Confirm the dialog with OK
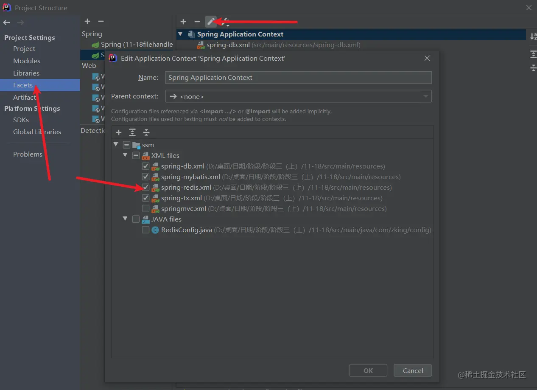 click(368, 370)
